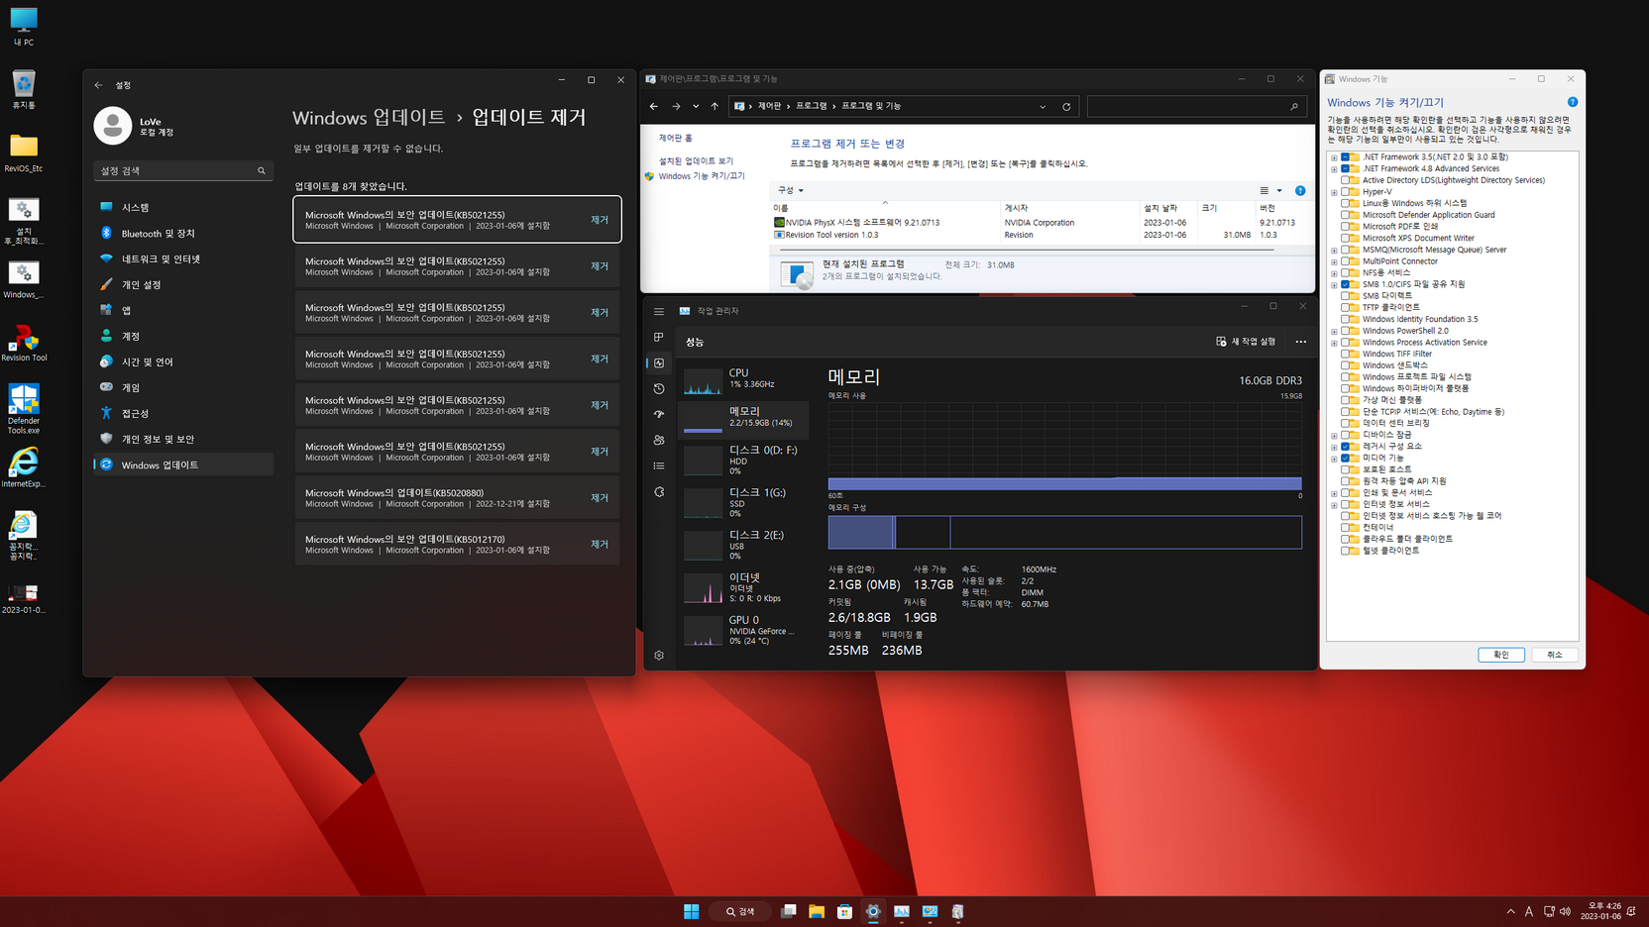Refresh the Control Panel window
The width and height of the screenshot is (1649, 927).
[1066, 106]
